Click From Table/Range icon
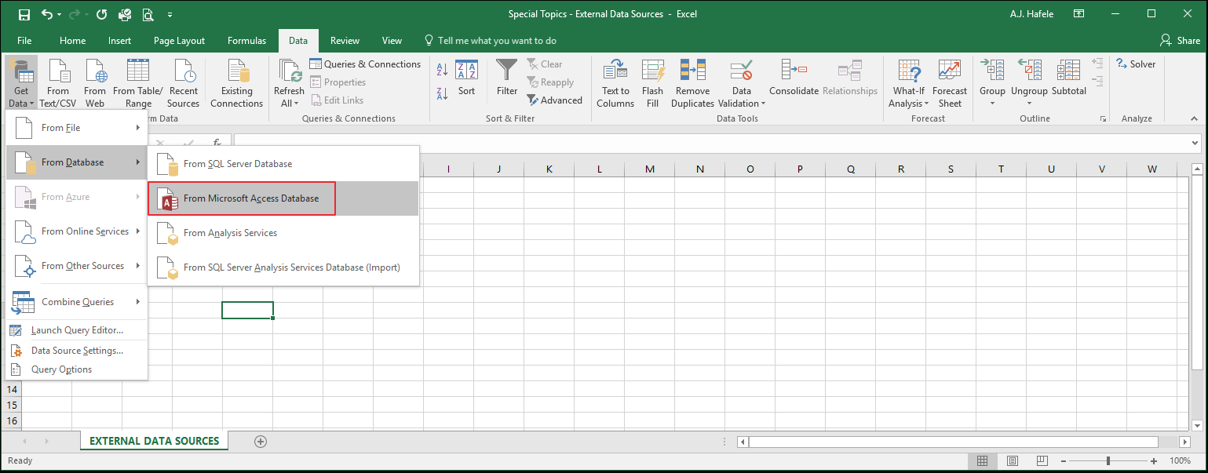This screenshot has height=473, width=1208. pos(138,83)
